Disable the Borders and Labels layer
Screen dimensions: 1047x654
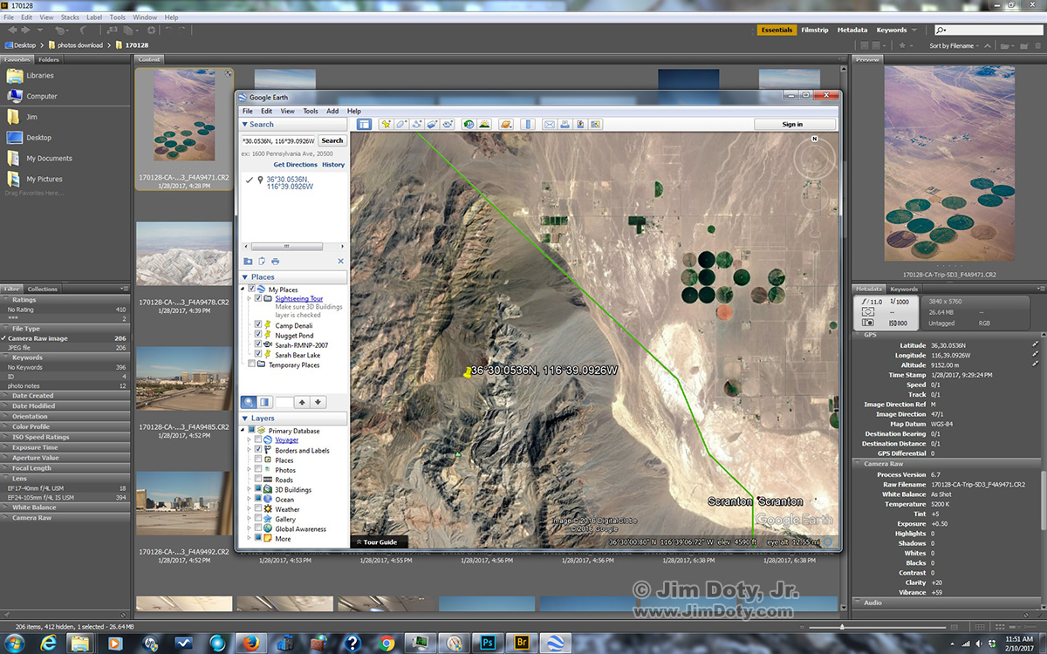(x=257, y=450)
